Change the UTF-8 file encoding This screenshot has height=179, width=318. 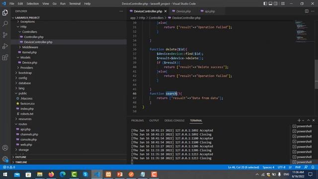coord(282,167)
